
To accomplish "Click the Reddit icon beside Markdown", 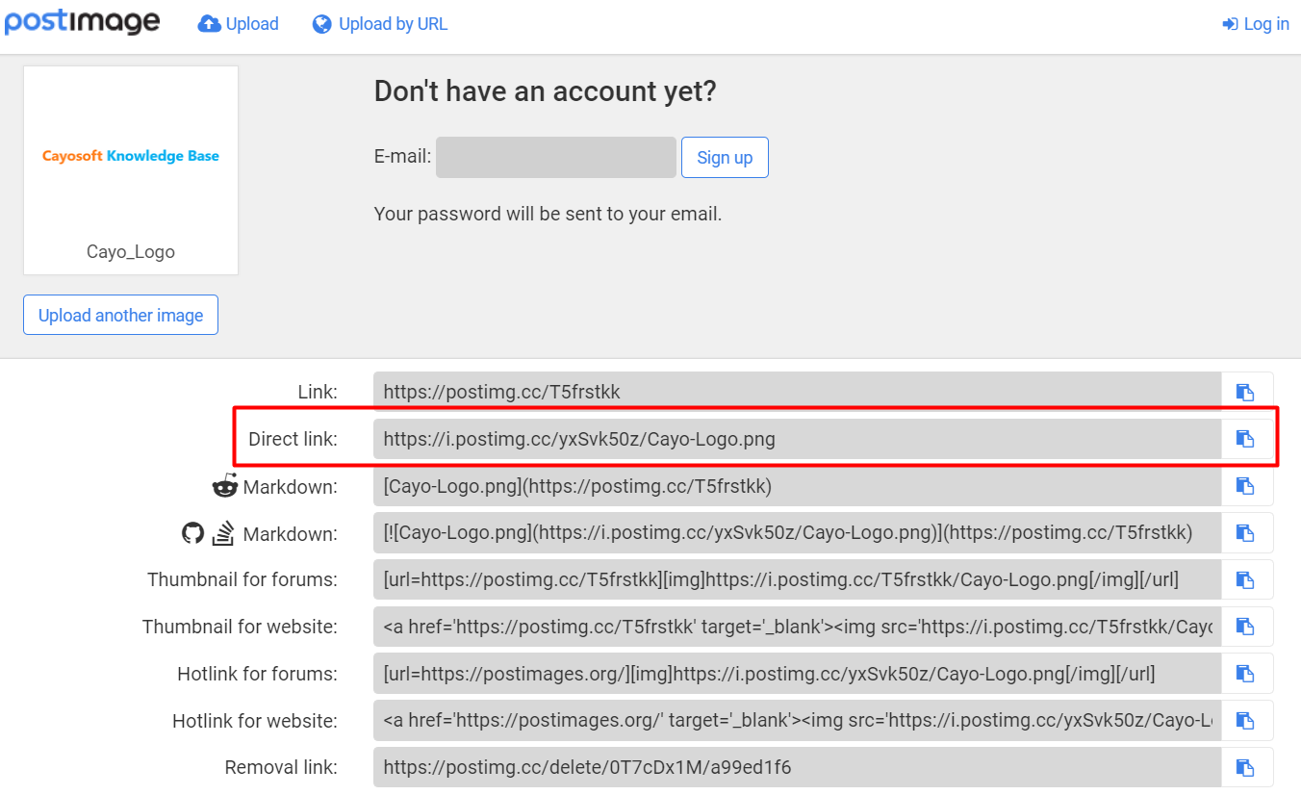I will click(x=224, y=486).
